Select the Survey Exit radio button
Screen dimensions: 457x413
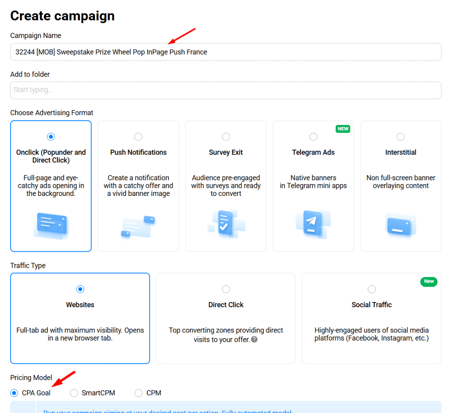coord(226,137)
